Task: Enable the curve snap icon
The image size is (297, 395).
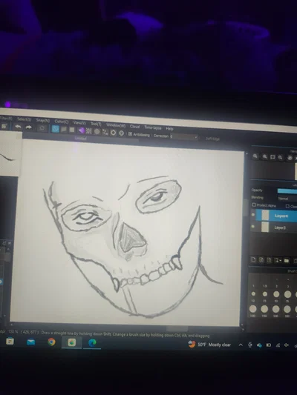Action: pyautogui.click(x=105, y=132)
